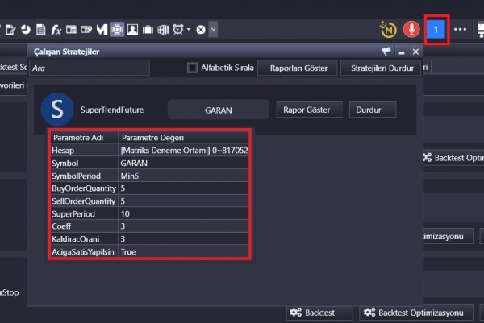Expand the toolbar overflow arrow
The image size is (484, 323).
tap(213, 30)
